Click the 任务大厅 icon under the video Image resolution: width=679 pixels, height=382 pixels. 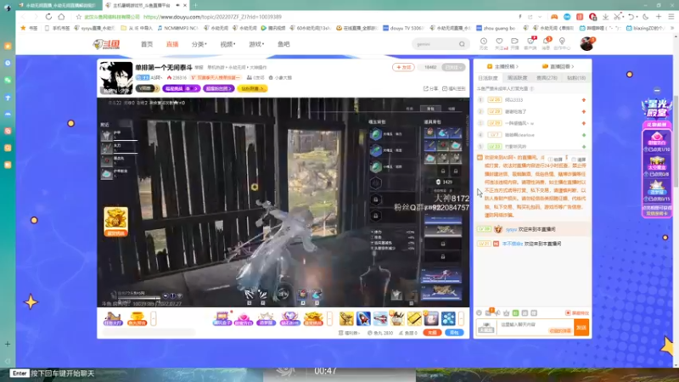(113, 319)
